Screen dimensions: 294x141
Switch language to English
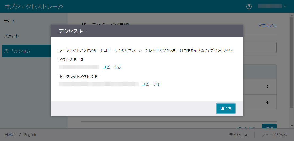(x=30, y=135)
